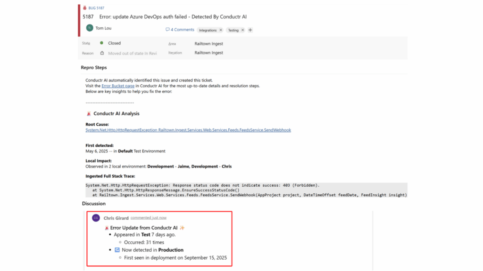483x271 pixels.
Task: Open the HttpRequestException root cause link
Action: (x=188, y=130)
